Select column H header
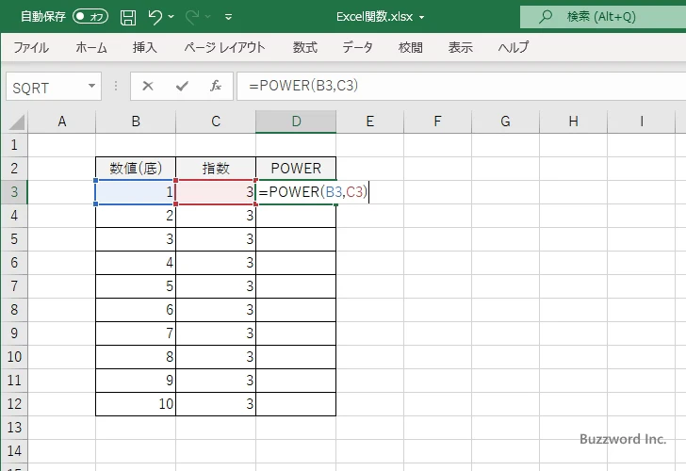The width and height of the screenshot is (686, 471). (573, 122)
